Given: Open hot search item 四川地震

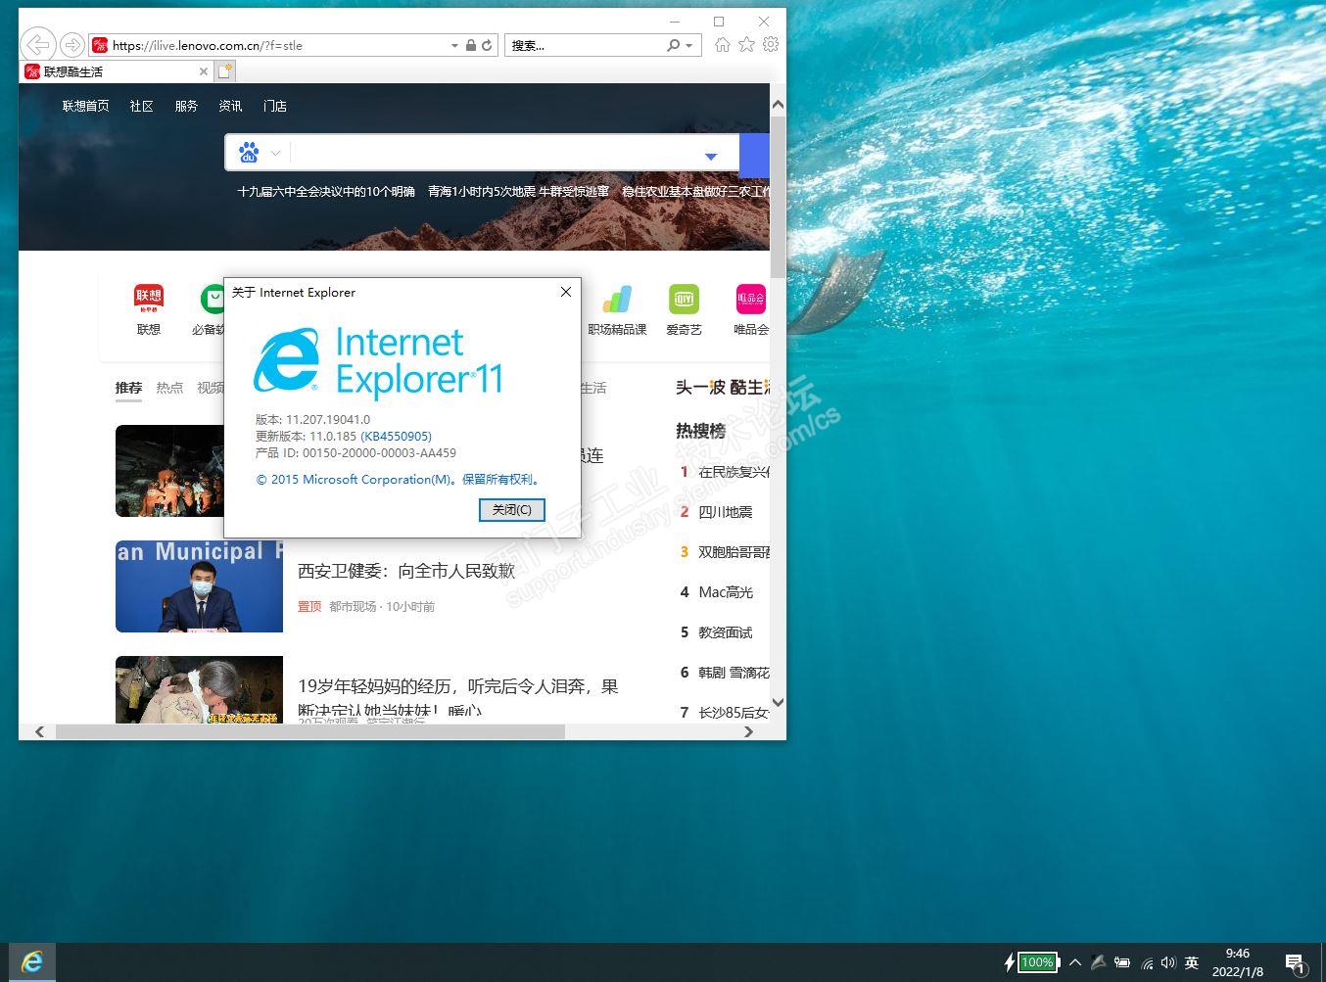Looking at the screenshot, I should point(726,512).
